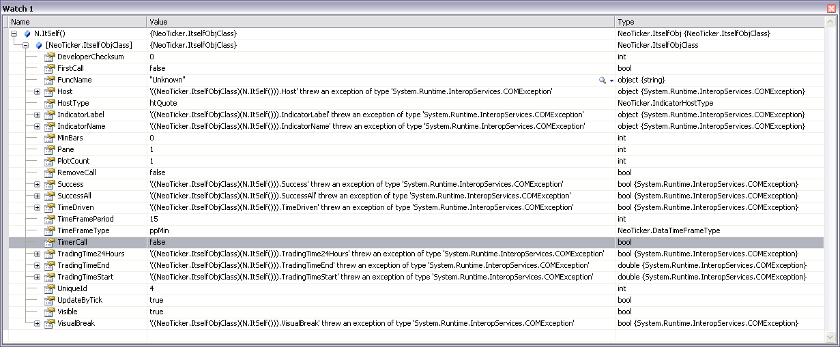
Task: Expand the Host property row
Action: [38, 91]
